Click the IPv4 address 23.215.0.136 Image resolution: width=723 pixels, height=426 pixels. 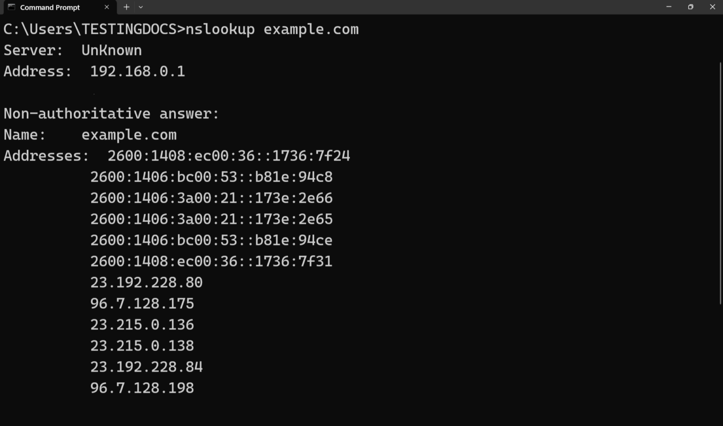[142, 324]
